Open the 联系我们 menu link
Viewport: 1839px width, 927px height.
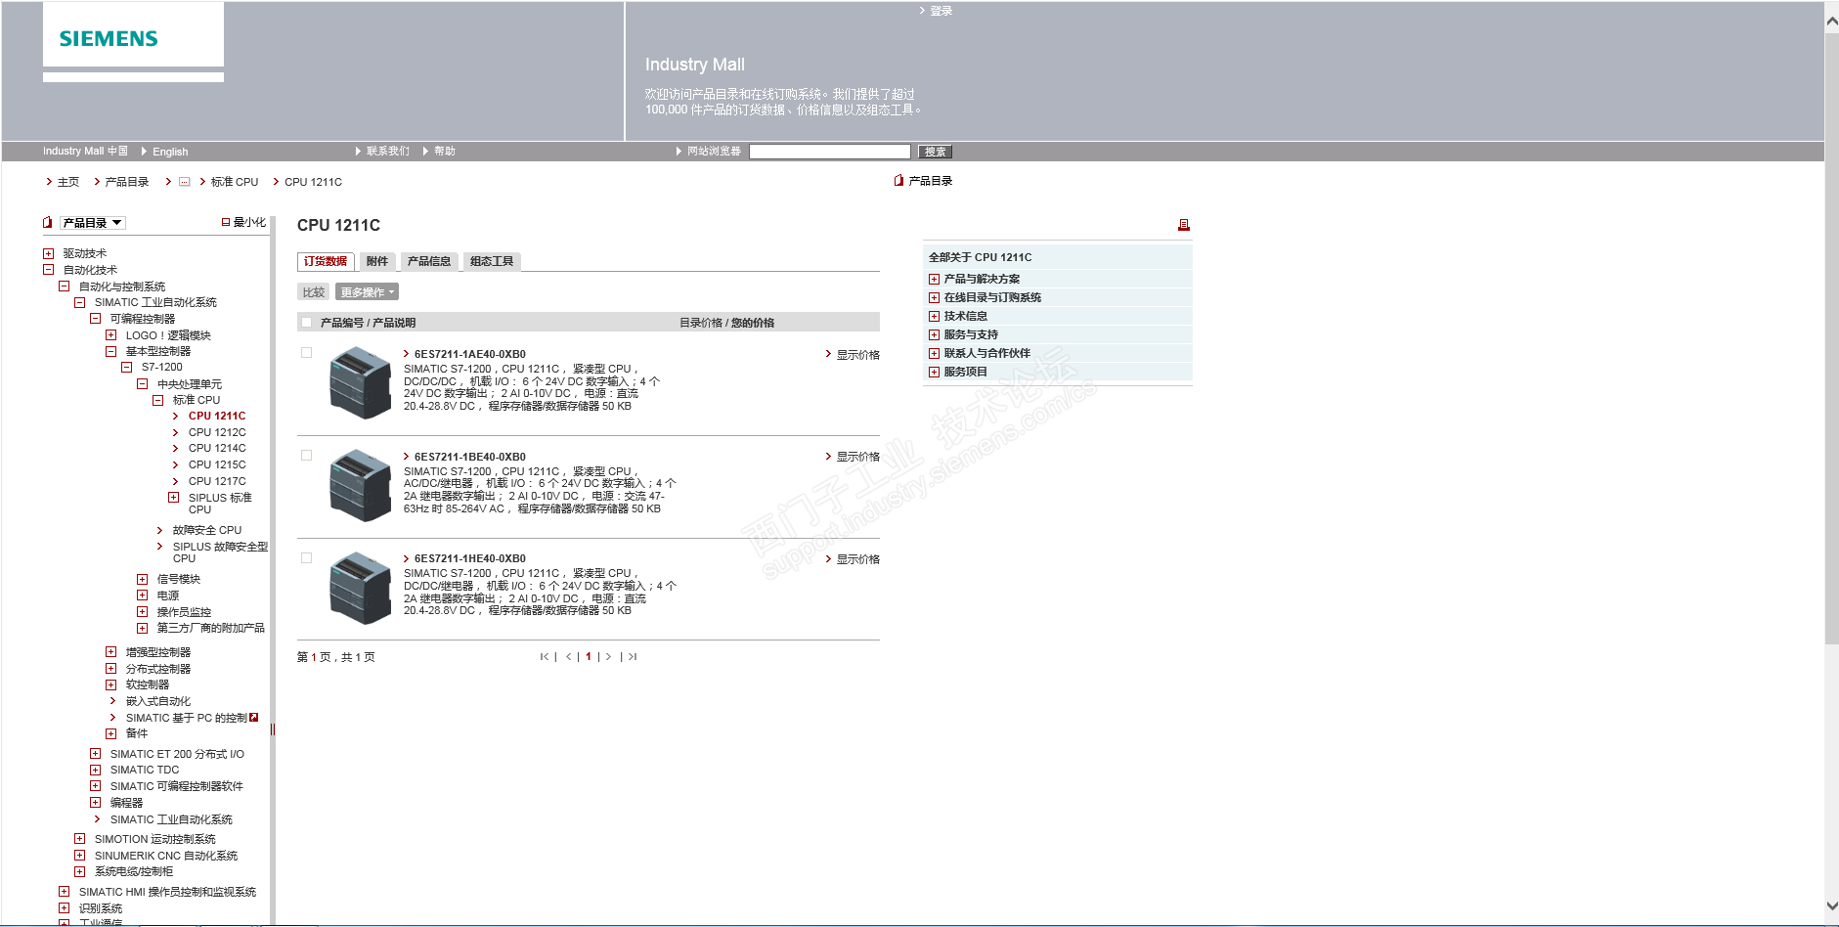click(x=388, y=152)
